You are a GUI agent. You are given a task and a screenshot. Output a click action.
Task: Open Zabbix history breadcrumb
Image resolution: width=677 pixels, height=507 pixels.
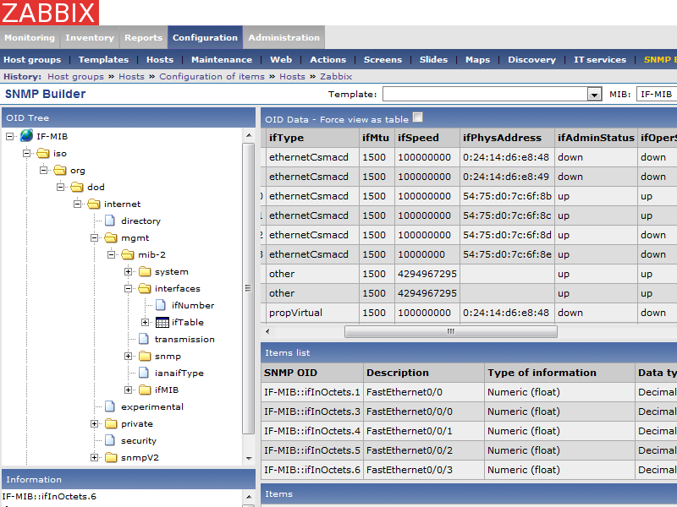pos(336,76)
